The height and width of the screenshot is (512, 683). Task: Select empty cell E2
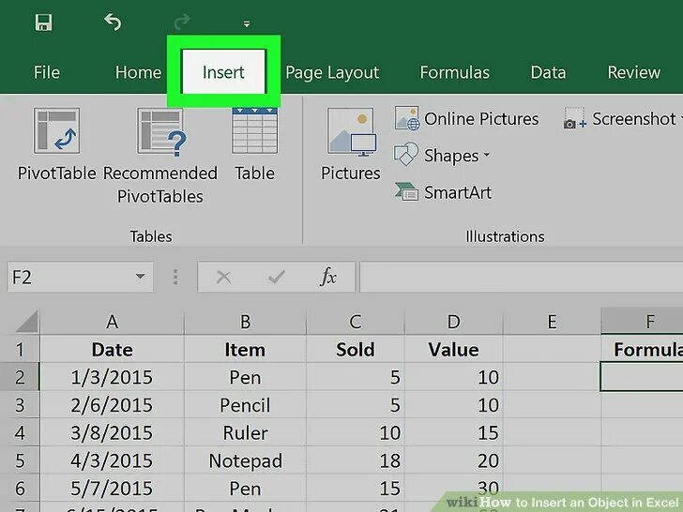click(x=552, y=377)
